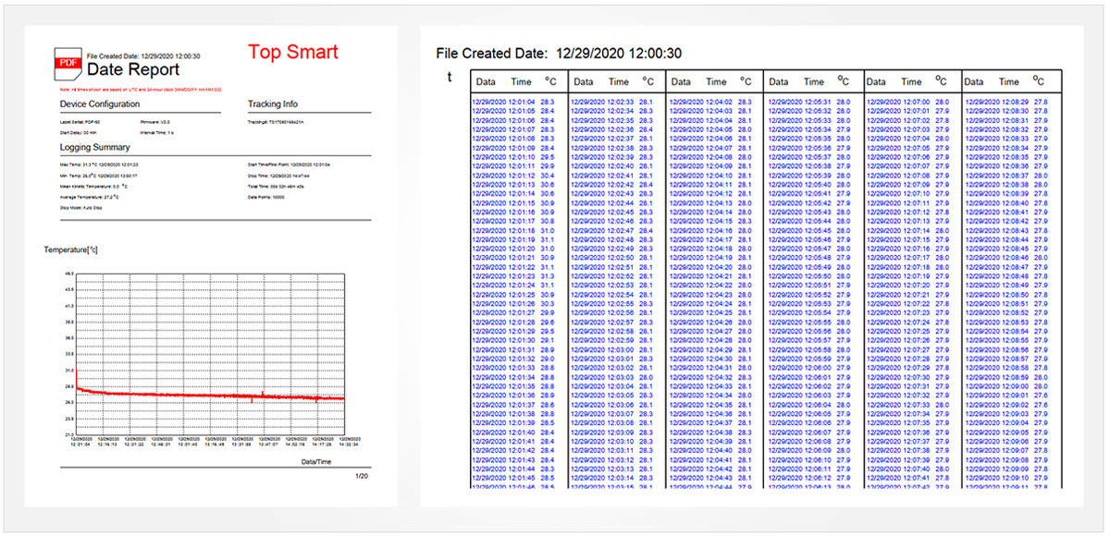Click the page number "1/20"
This screenshot has height=536, width=1110.
tap(362, 475)
